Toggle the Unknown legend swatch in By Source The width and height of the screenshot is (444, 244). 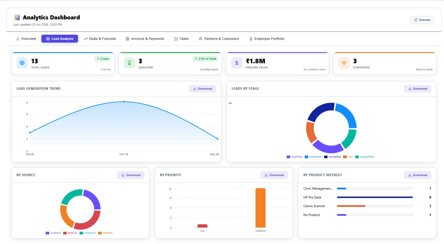pyautogui.click(x=81, y=233)
